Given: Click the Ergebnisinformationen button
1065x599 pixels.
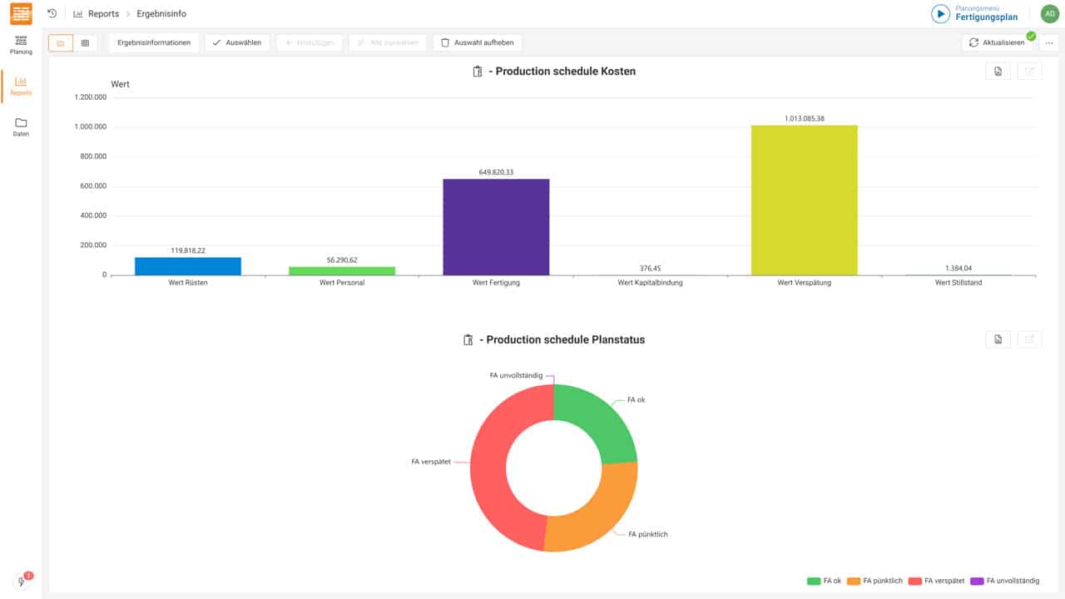Looking at the screenshot, I should pos(154,42).
